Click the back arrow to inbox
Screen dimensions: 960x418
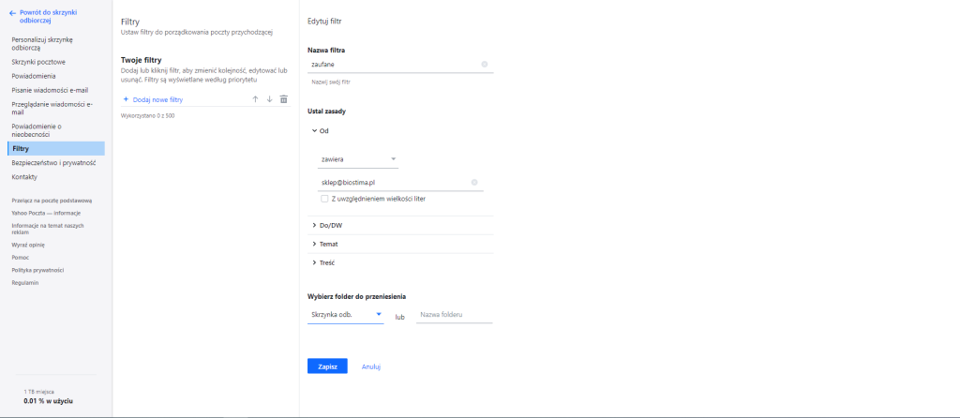click(x=13, y=12)
